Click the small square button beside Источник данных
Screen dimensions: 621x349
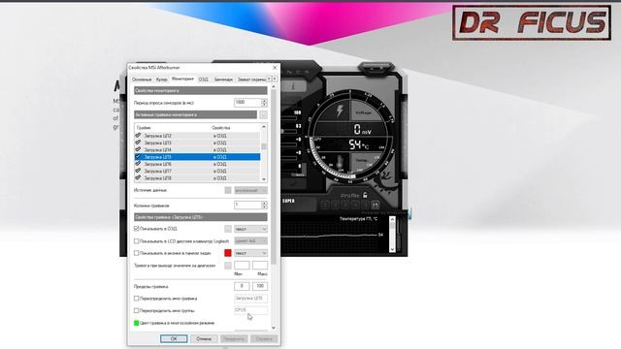(x=228, y=190)
